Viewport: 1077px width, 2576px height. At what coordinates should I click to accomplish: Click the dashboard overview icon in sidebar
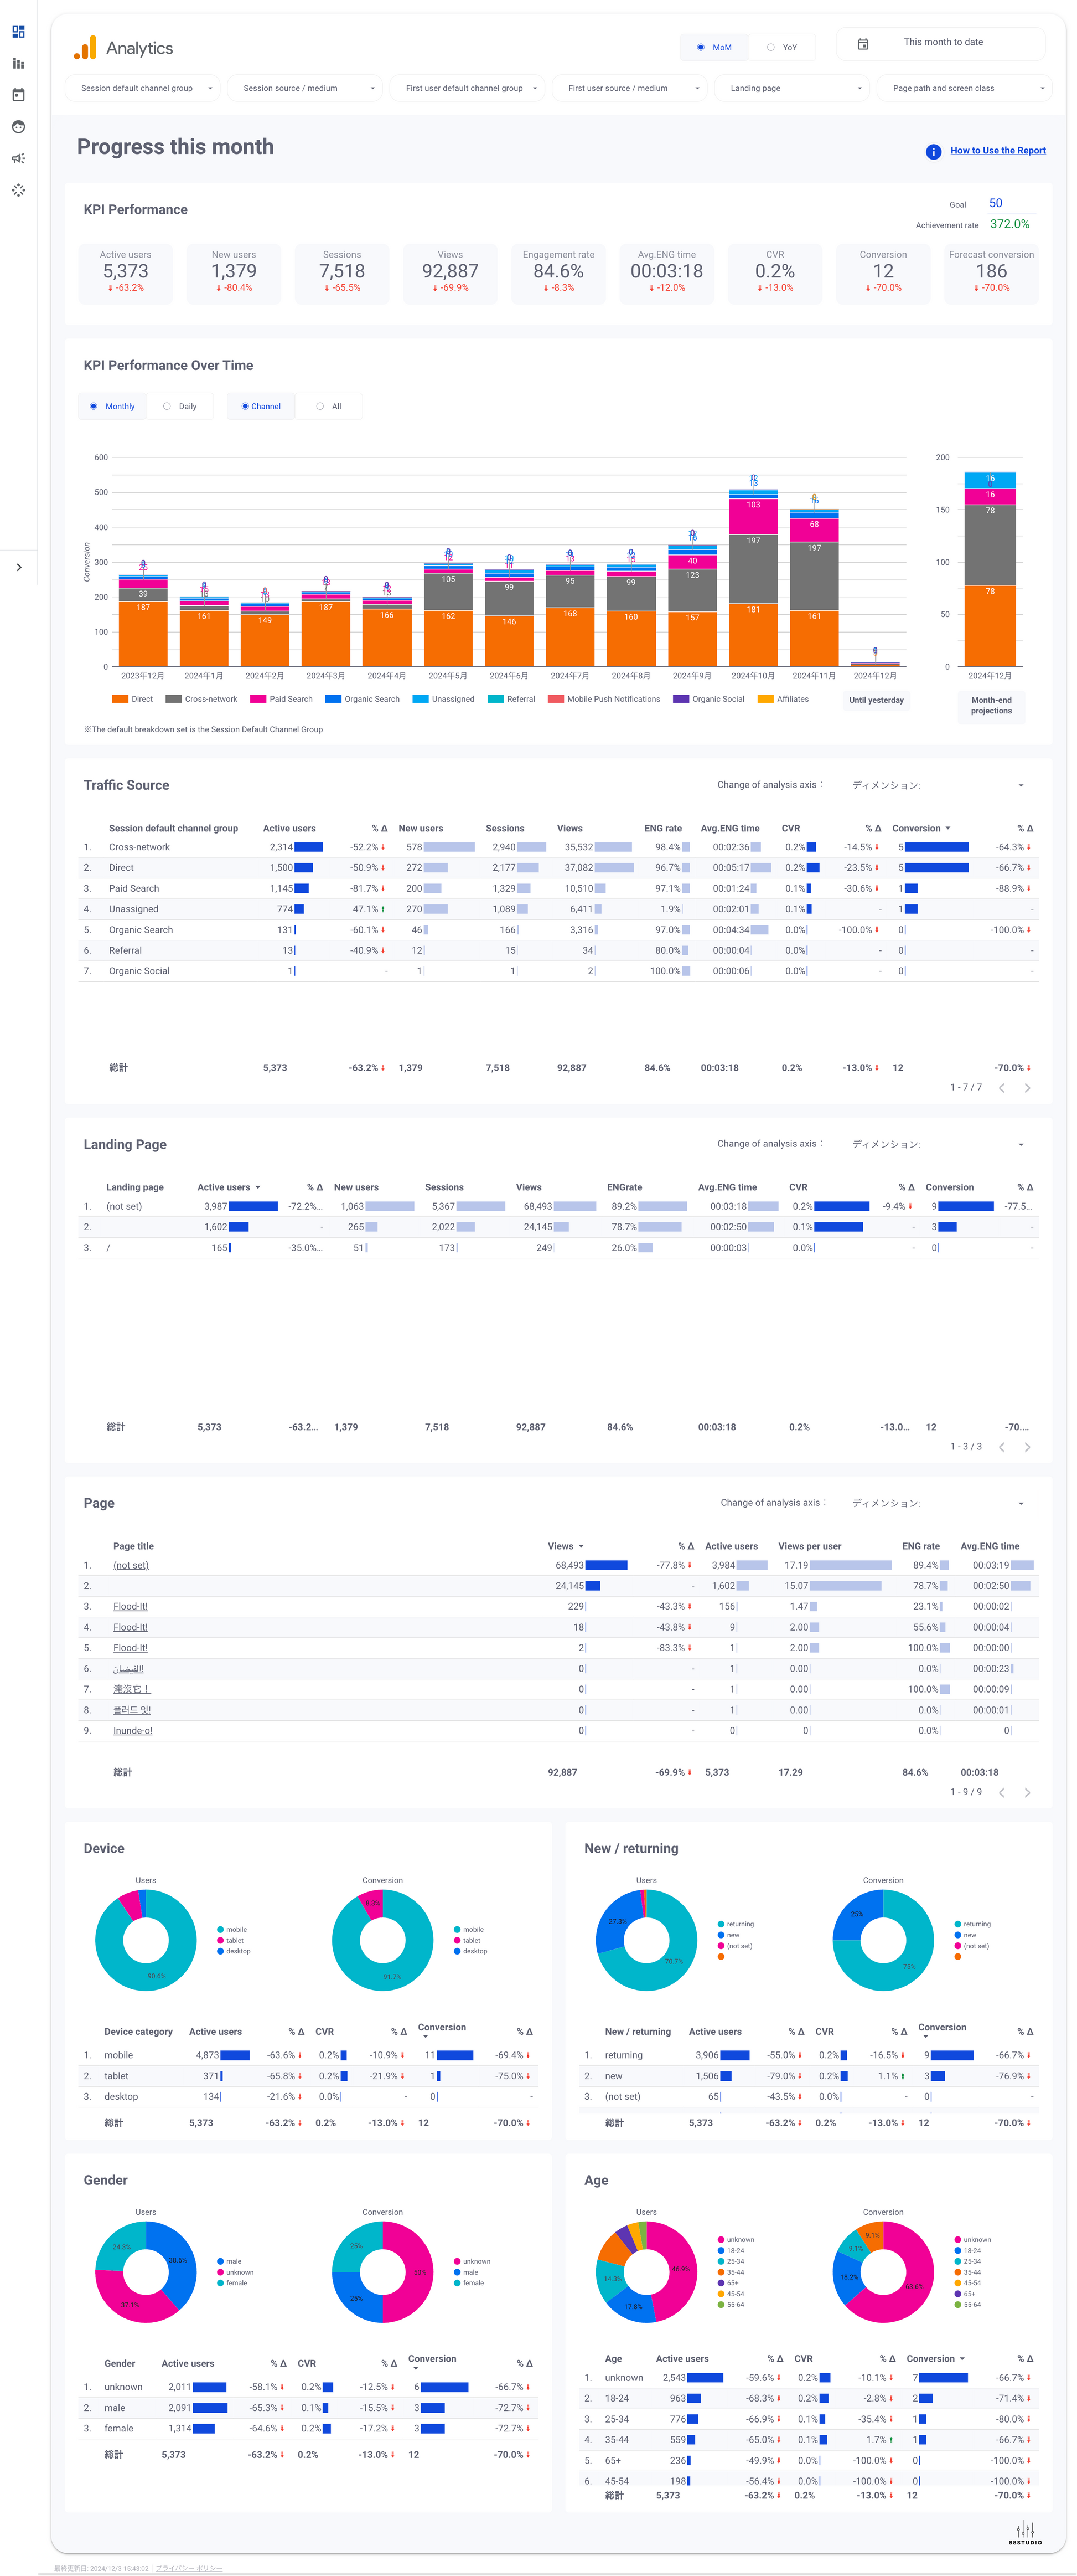click(x=18, y=32)
